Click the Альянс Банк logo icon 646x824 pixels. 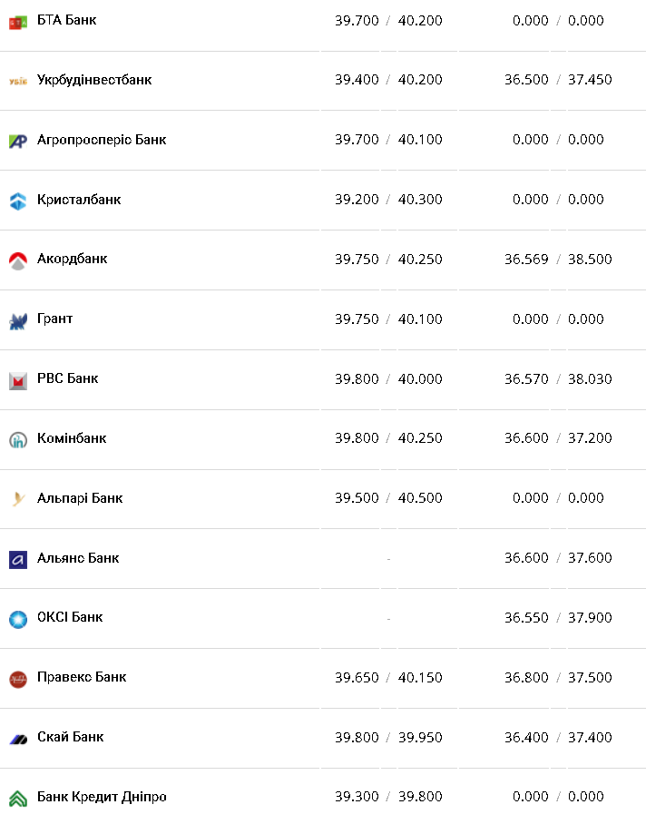click(18, 559)
